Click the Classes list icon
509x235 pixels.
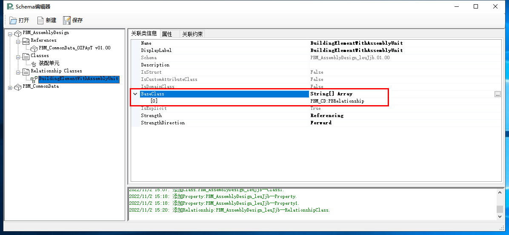point(26,56)
